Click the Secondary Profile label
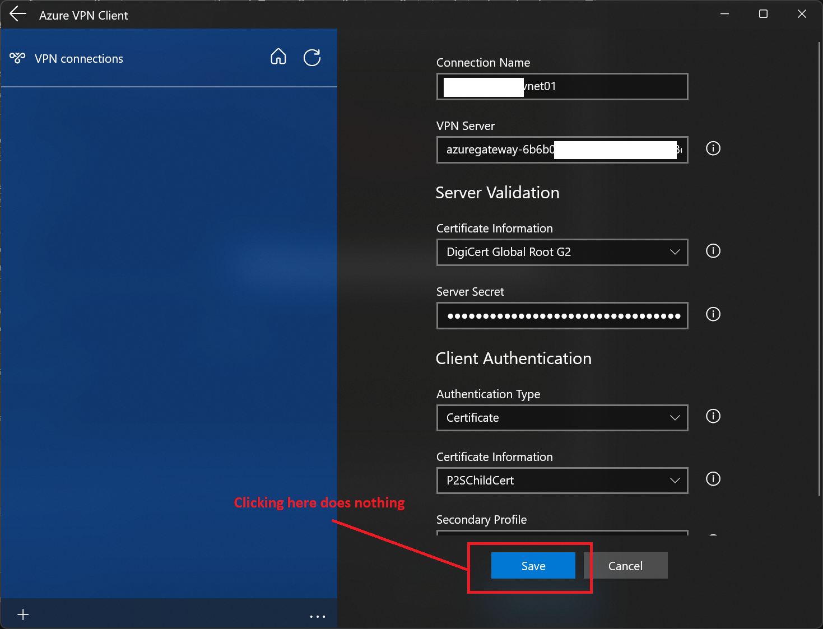 tap(482, 520)
